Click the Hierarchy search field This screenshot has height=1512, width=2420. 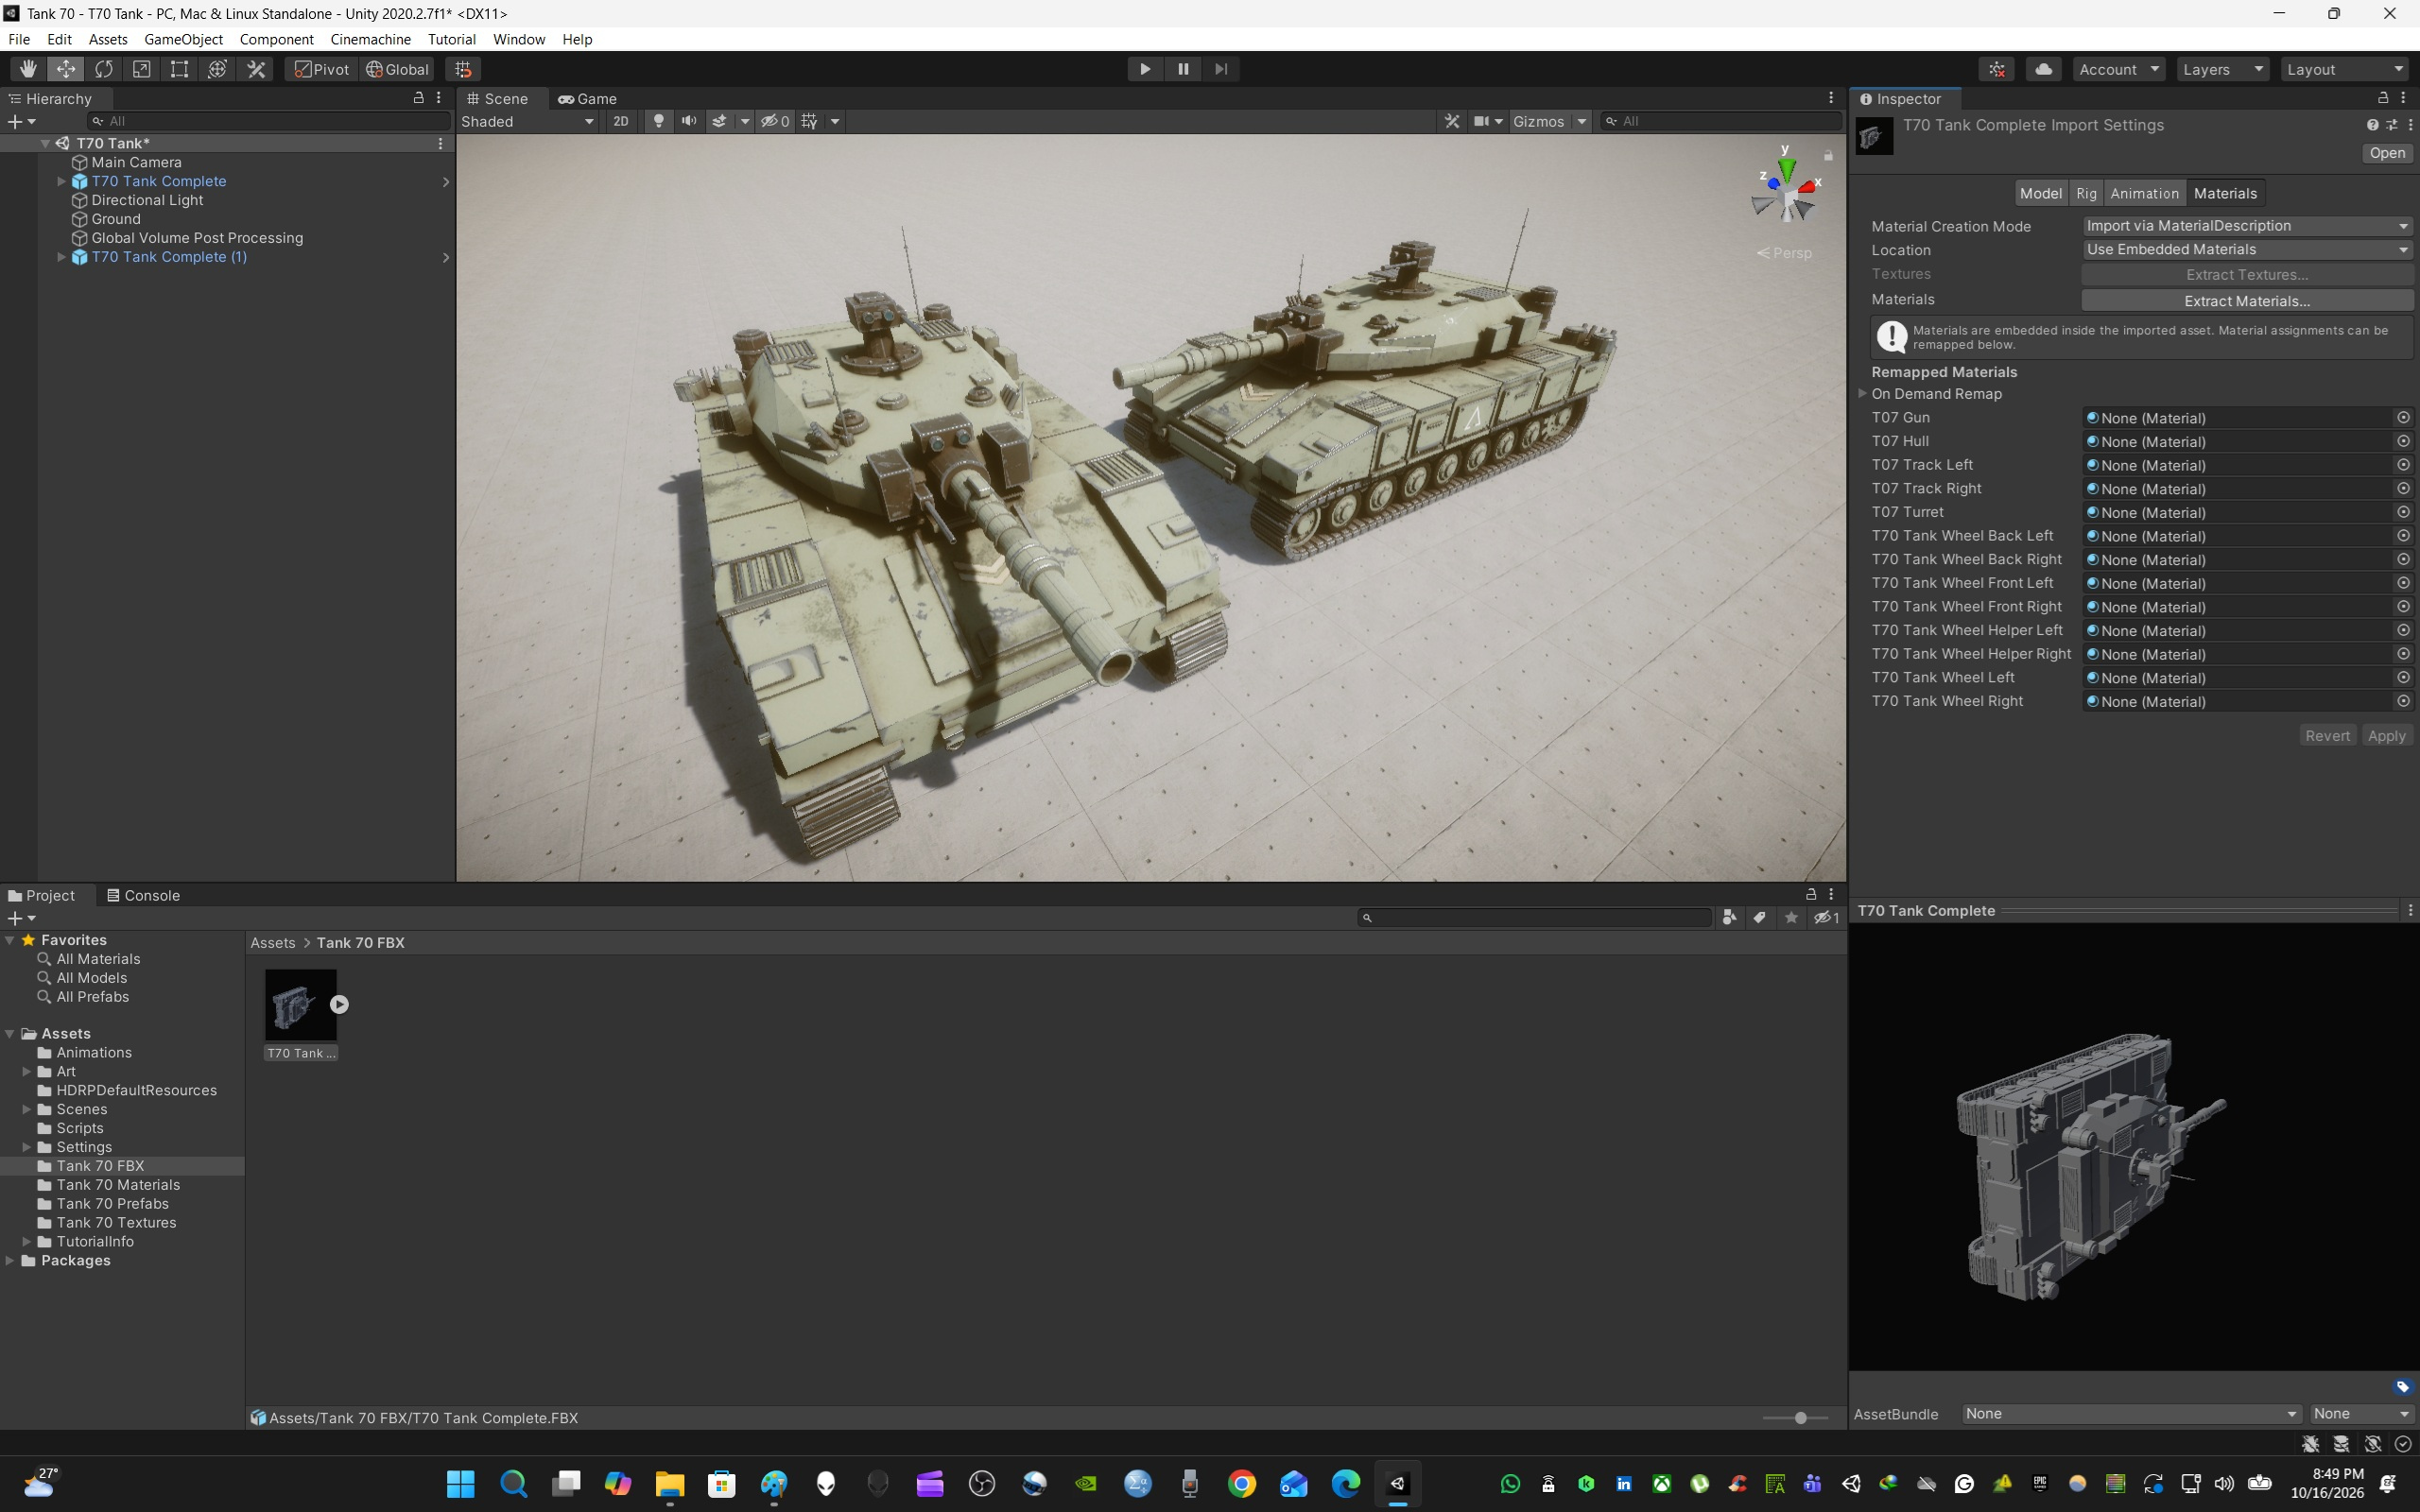pyautogui.click(x=268, y=121)
